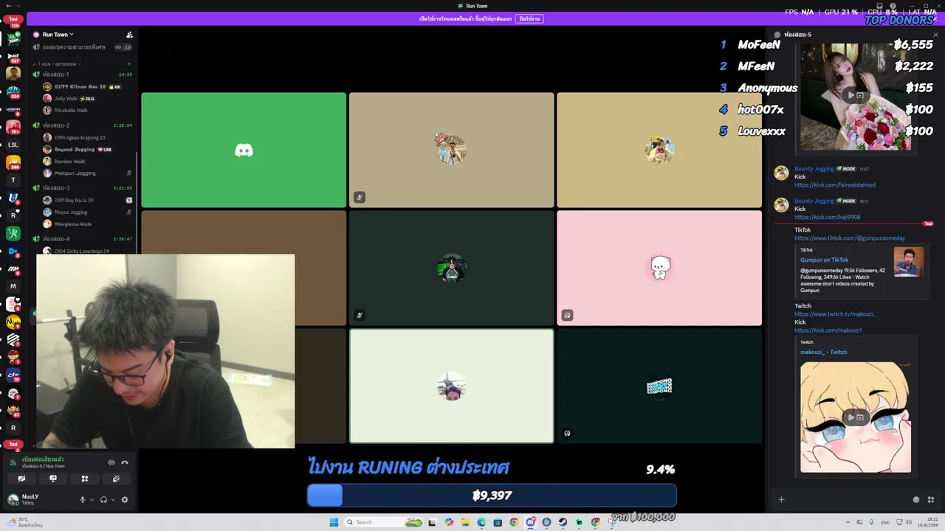This screenshot has width=945, height=531.
Task: Open server with 1K+ notification badge
Action: coord(13,127)
